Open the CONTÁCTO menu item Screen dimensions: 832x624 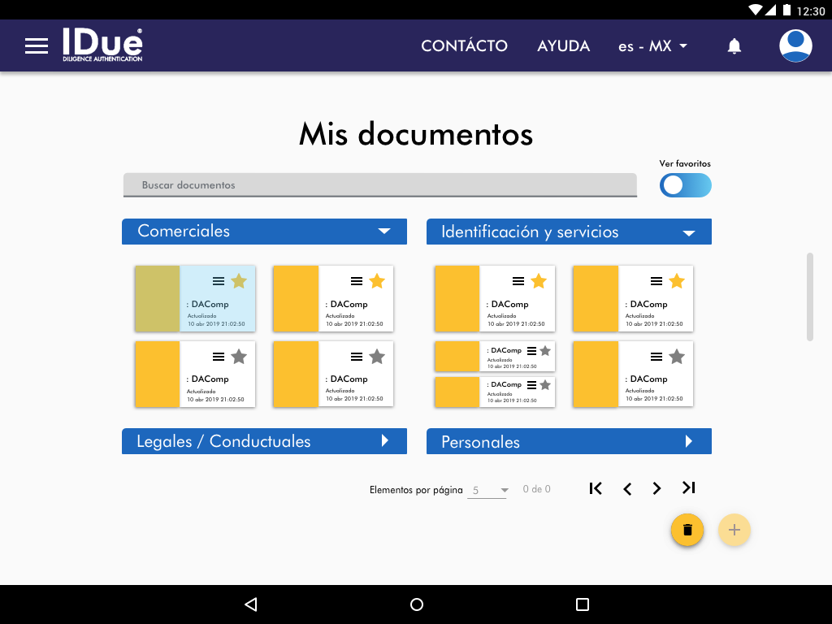(x=464, y=46)
